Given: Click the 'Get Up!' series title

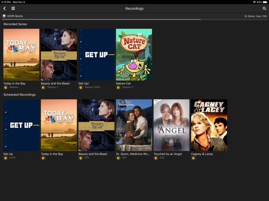Looking at the screenshot, I should [x=83, y=84].
